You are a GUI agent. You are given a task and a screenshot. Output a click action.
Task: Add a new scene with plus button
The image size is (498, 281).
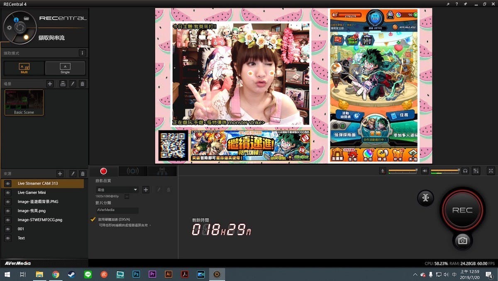click(50, 84)
